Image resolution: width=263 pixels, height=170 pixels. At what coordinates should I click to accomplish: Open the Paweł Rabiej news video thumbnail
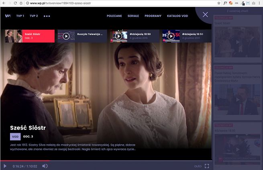coord(237,100)
